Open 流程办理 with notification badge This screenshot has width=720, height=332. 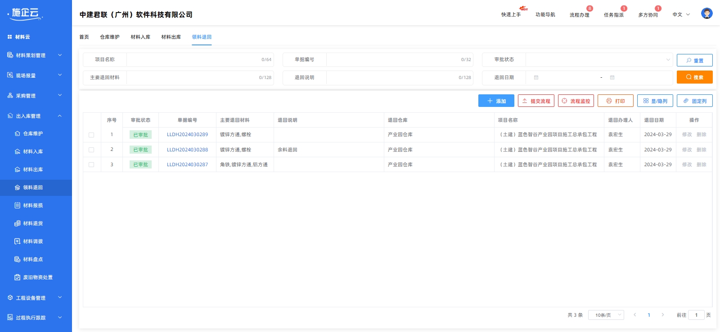[579, 15]
